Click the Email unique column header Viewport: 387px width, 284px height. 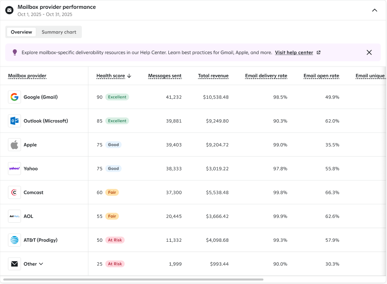point(370,76)
